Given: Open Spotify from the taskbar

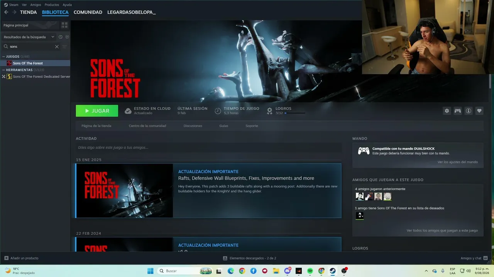Looking at the screenshot, I should click(310, 271).
